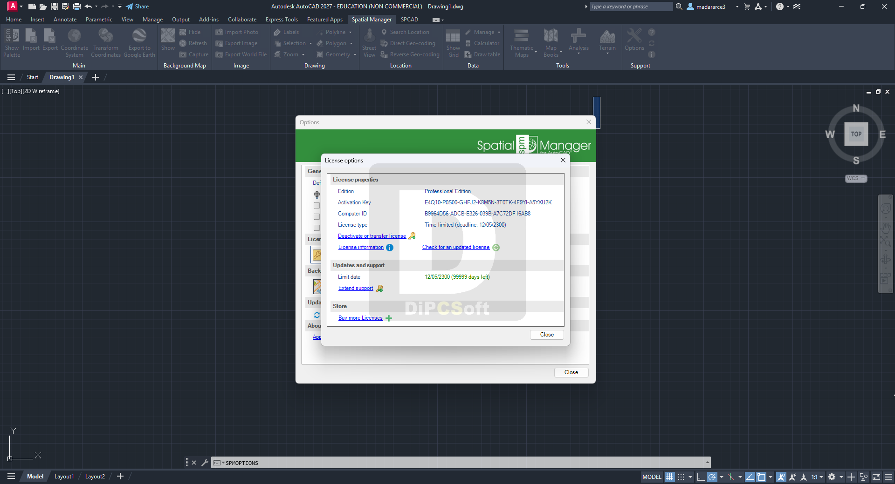Toggle polar tracking in status bar
This screenshot has height=484, width=895.
pos(712,477)
